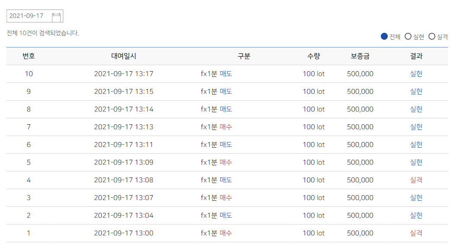
Task: Select the 실현 filter radio button
Action: 408,36
